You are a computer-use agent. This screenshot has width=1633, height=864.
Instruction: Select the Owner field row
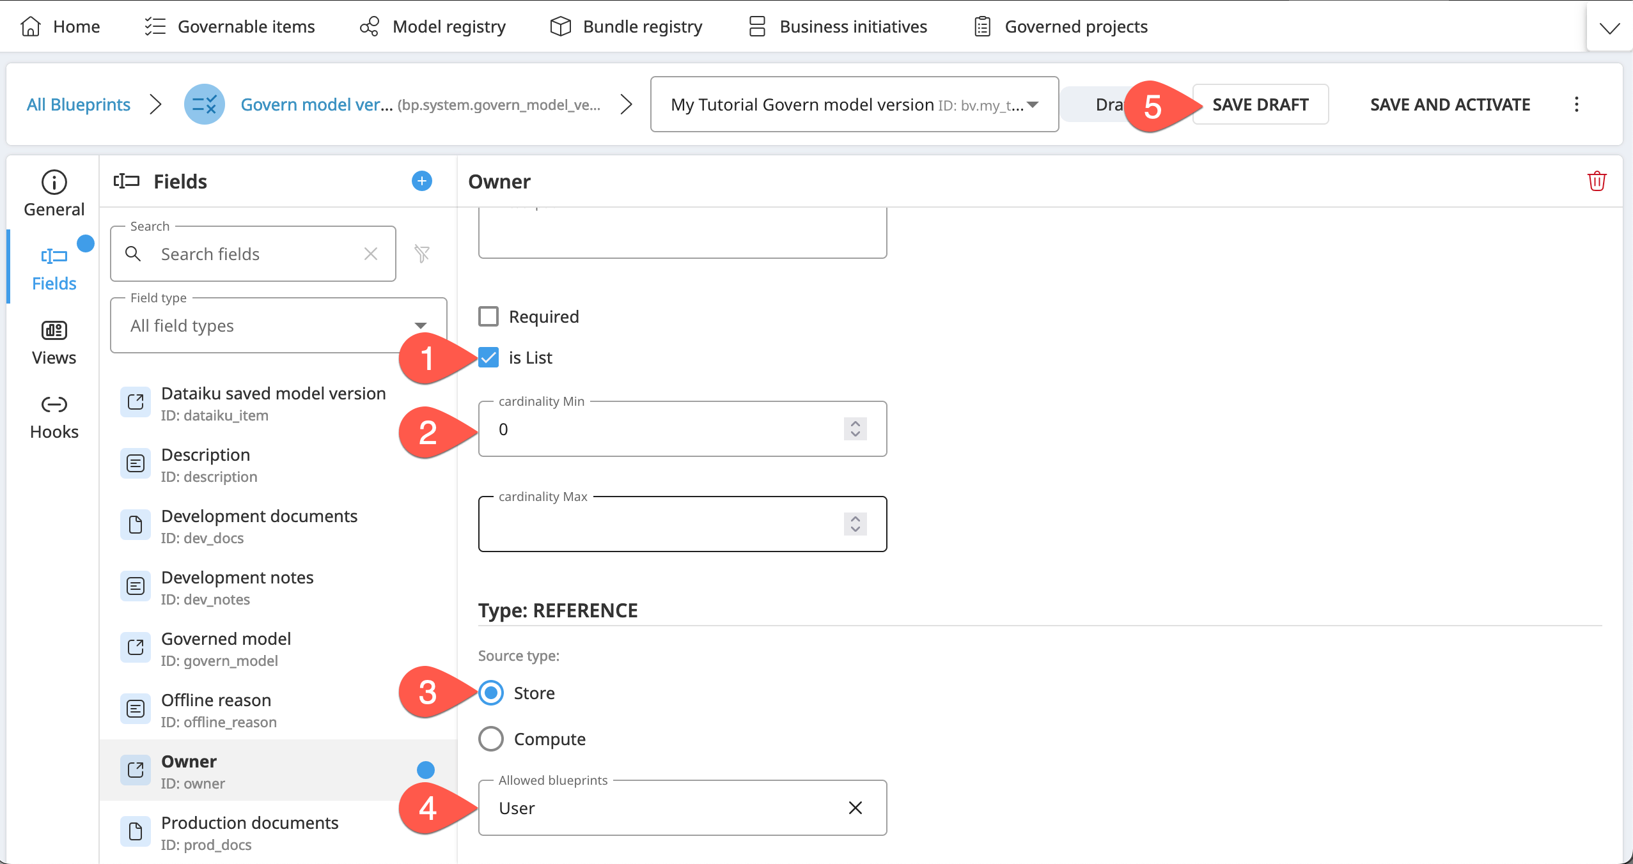click(x=279, y=770)
